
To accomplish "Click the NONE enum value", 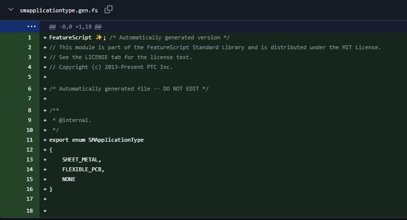I will (69, 179).
